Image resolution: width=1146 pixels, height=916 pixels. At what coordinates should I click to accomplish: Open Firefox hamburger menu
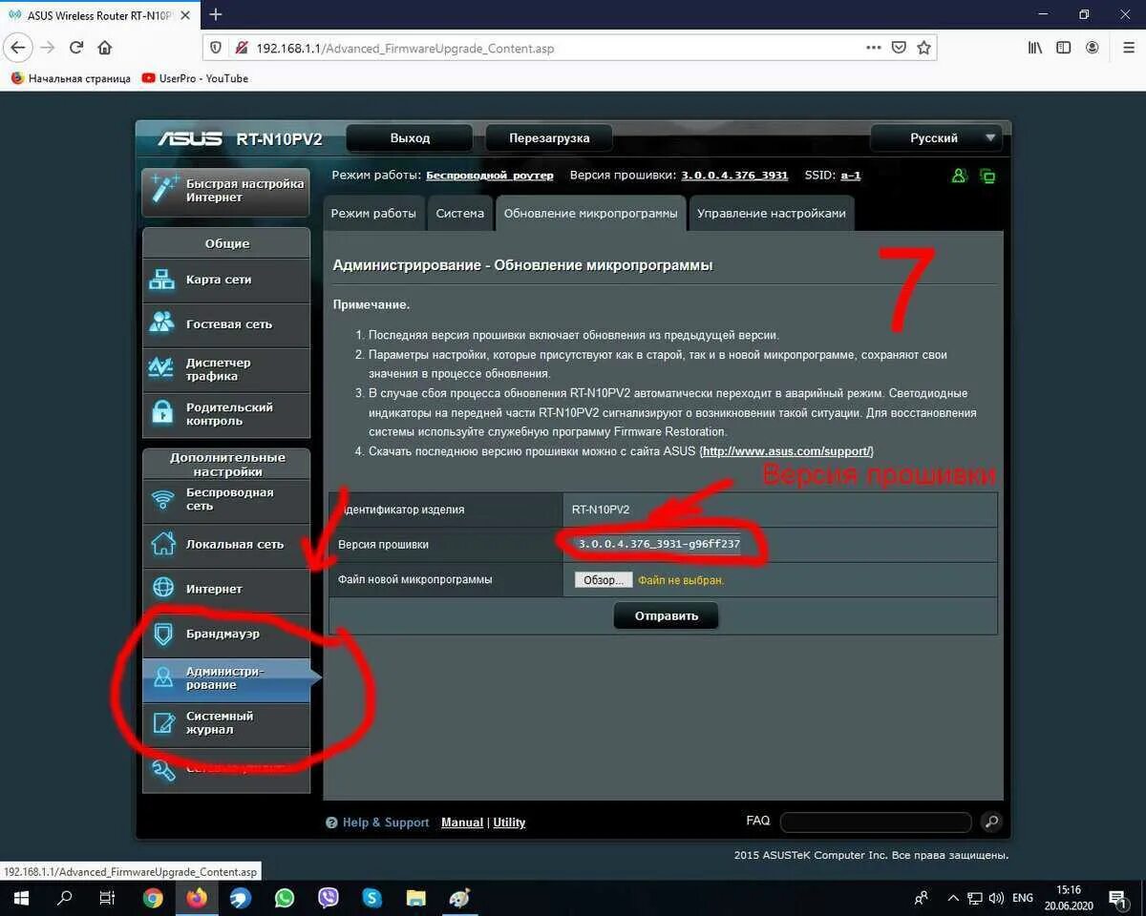pyautogui.click(x=1128, y=48)
